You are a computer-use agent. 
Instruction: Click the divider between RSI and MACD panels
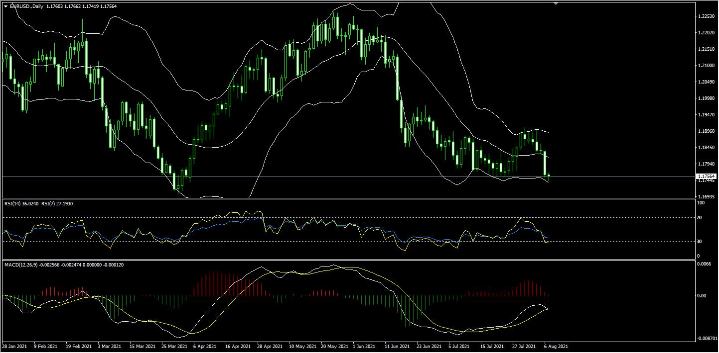click(x=349, y=260)
